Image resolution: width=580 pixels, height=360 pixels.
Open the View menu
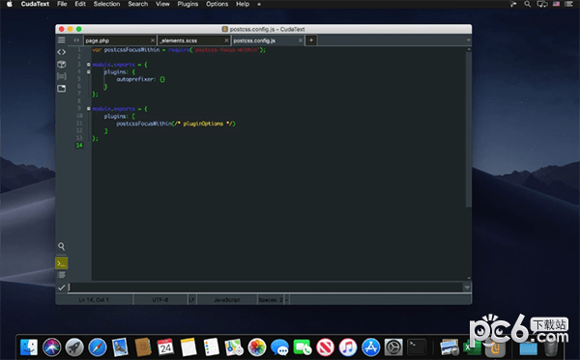[162, 4]
